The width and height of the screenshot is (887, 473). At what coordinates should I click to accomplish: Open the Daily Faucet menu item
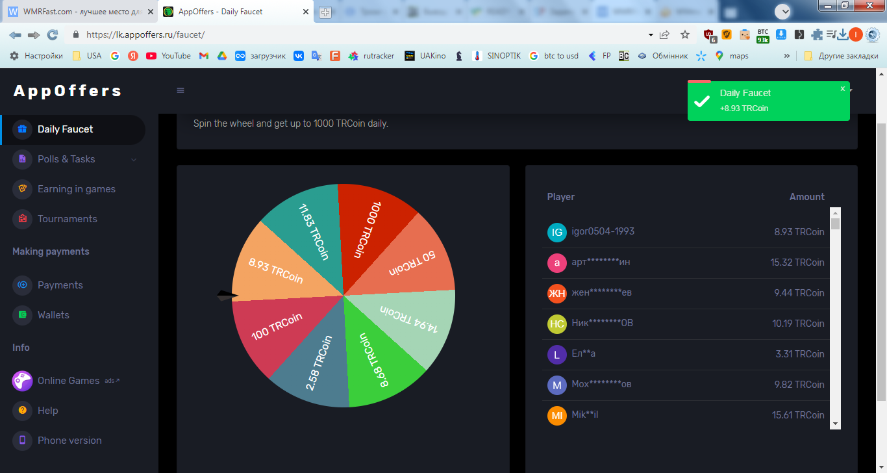73,129
